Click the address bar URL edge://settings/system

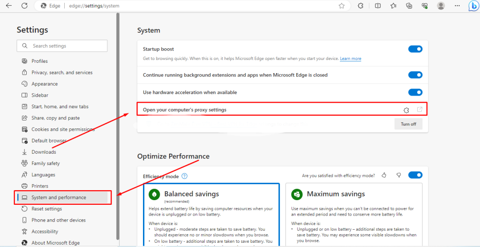[94, 6]
